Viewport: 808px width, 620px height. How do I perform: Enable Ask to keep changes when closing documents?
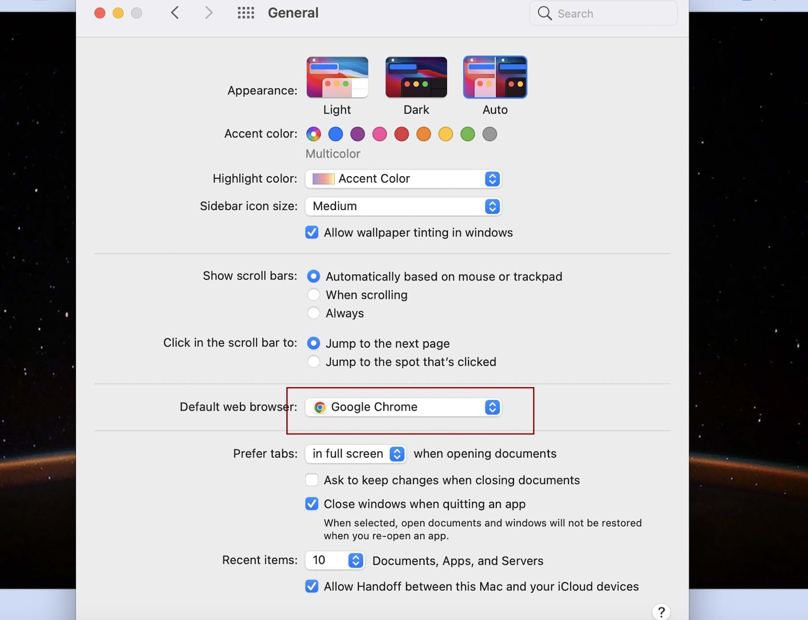[x=312, y=480]
